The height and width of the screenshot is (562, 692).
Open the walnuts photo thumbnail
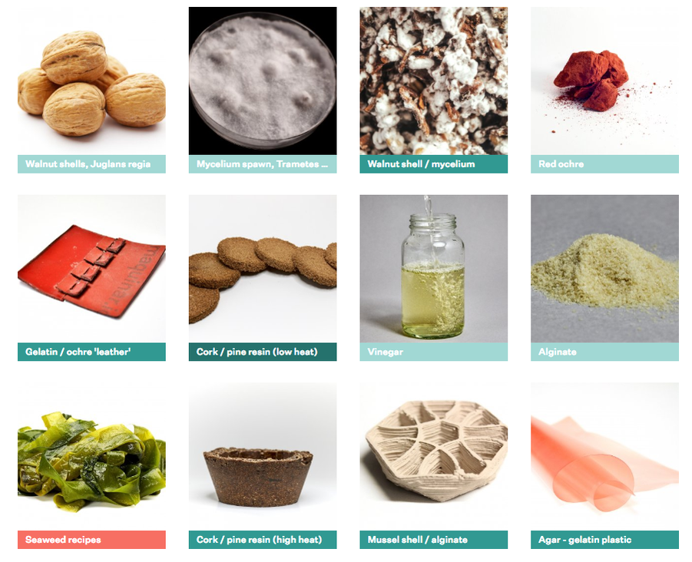point(91,81)
